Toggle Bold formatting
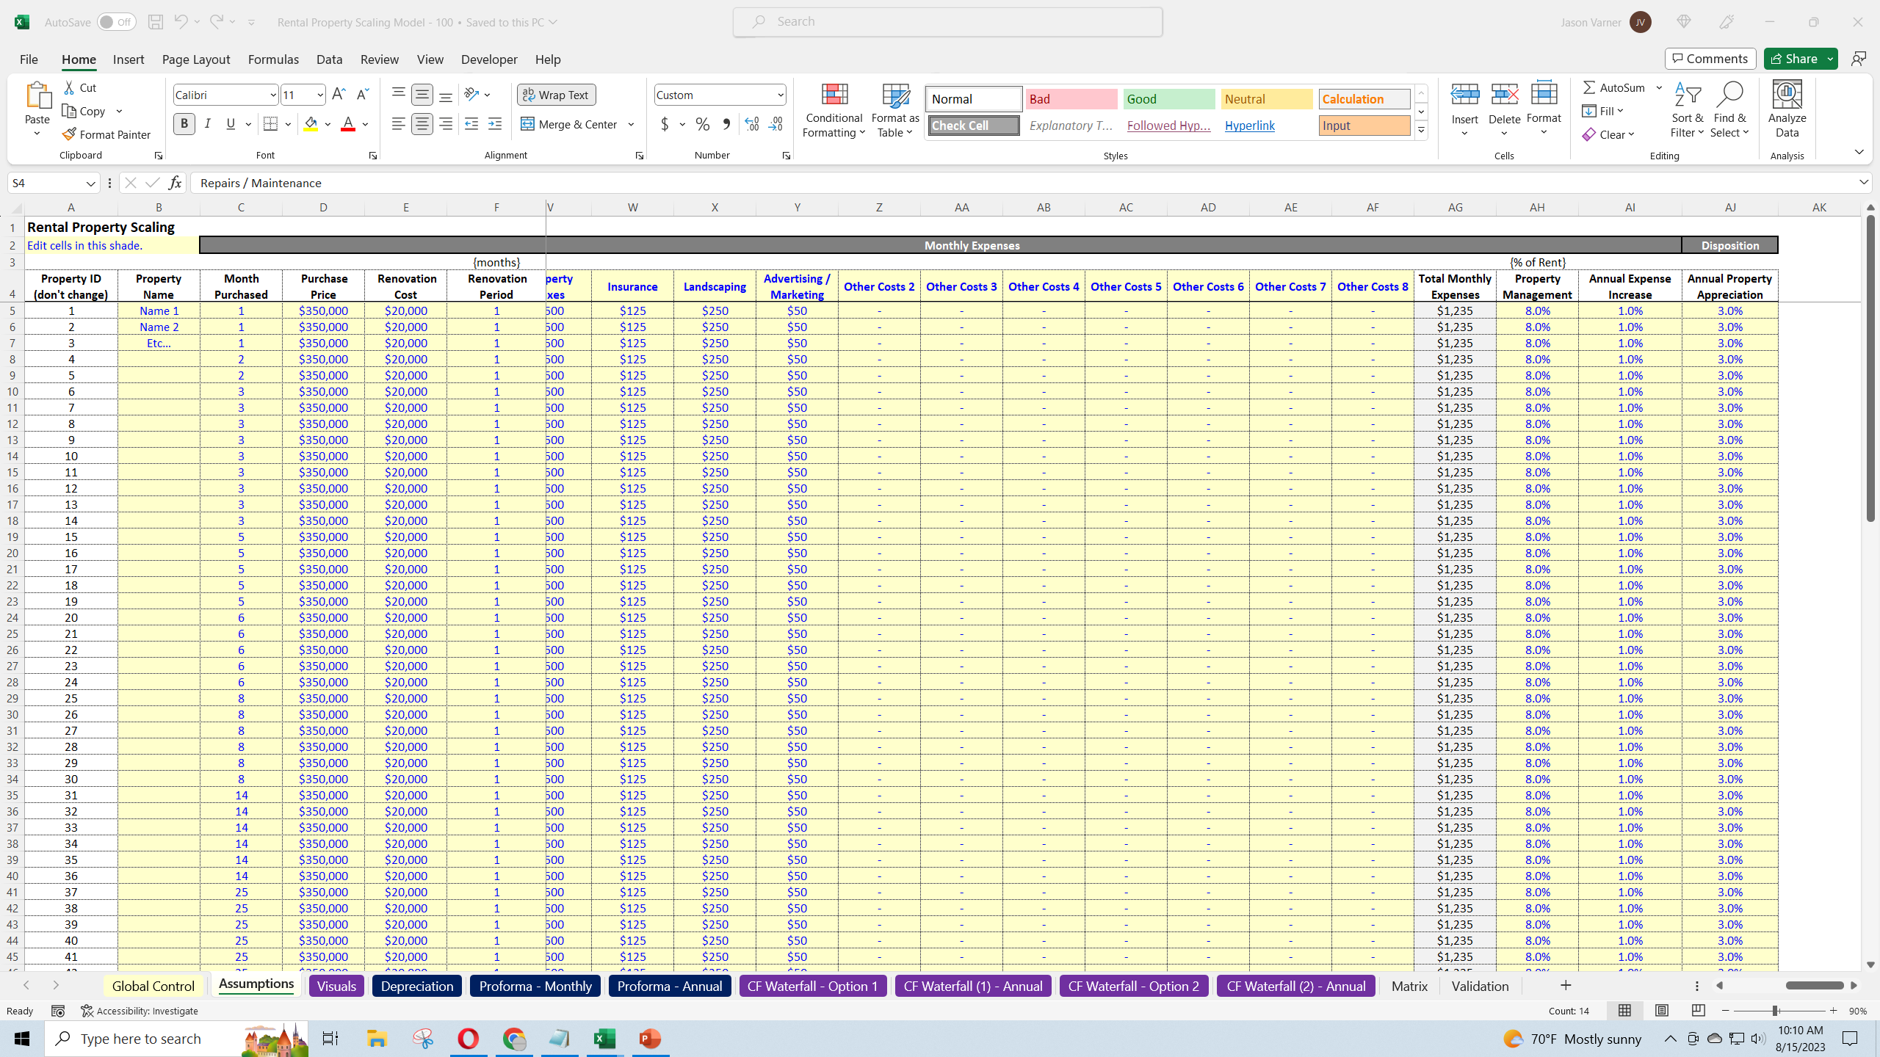The height and width of the screenshot is (1057, 1880). (x=184, y=124)
